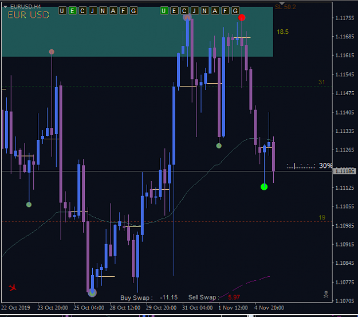This screenshot has width=358, height=317.
Task: Click the 28 Oct 12:00 time label
Action: (125, 308)
